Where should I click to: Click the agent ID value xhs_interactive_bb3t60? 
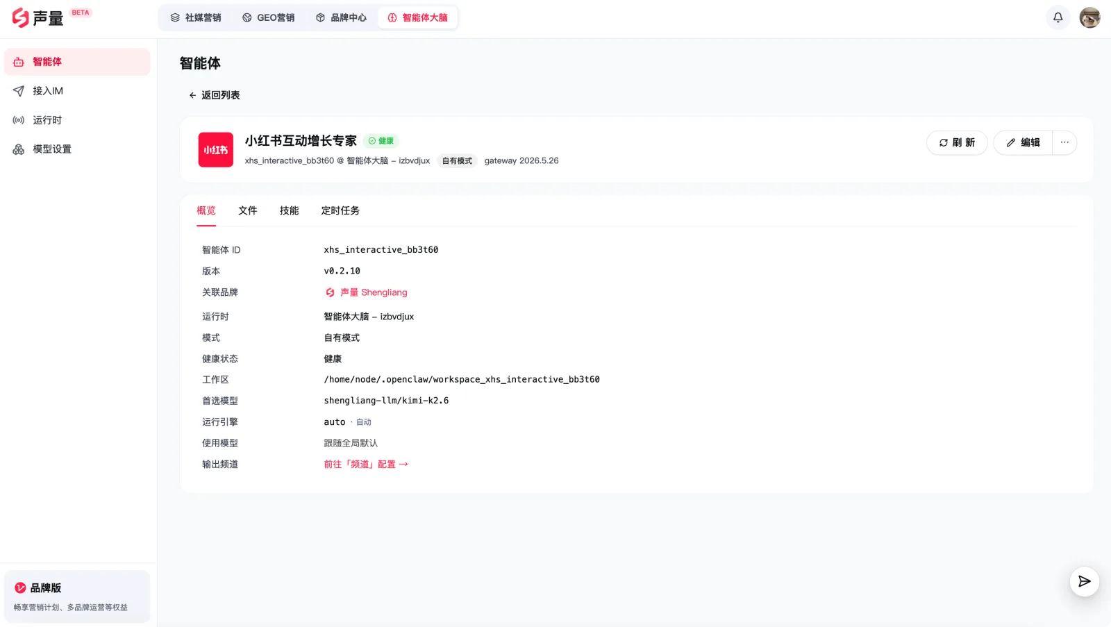click(381, 250)
